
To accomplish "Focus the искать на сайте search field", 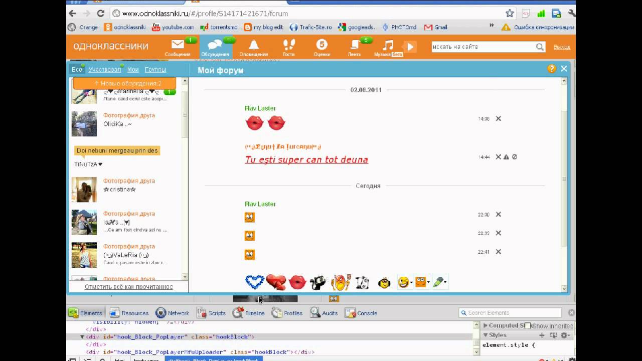I will (483, 47).
